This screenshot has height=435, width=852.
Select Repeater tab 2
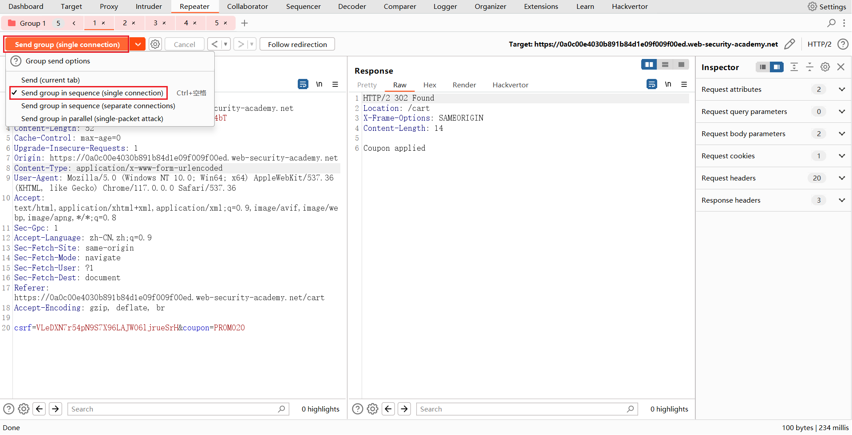pyautogui.click(x=125, y=23)
